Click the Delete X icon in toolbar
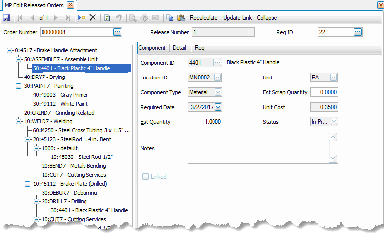Screen dimensions: 384x234 [92, 18]
